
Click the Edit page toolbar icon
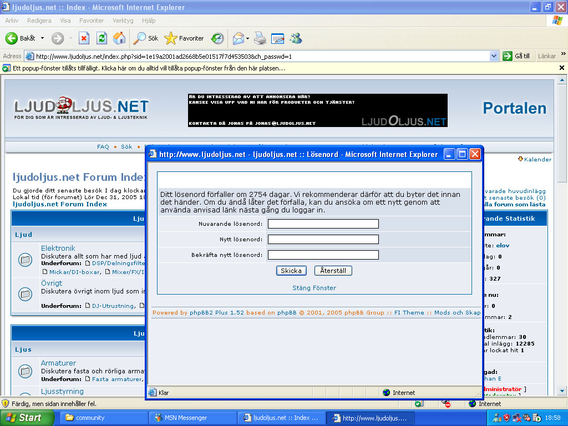(278, 38)
